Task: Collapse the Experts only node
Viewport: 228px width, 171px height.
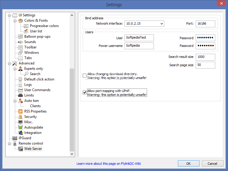Action: (15, 69)
